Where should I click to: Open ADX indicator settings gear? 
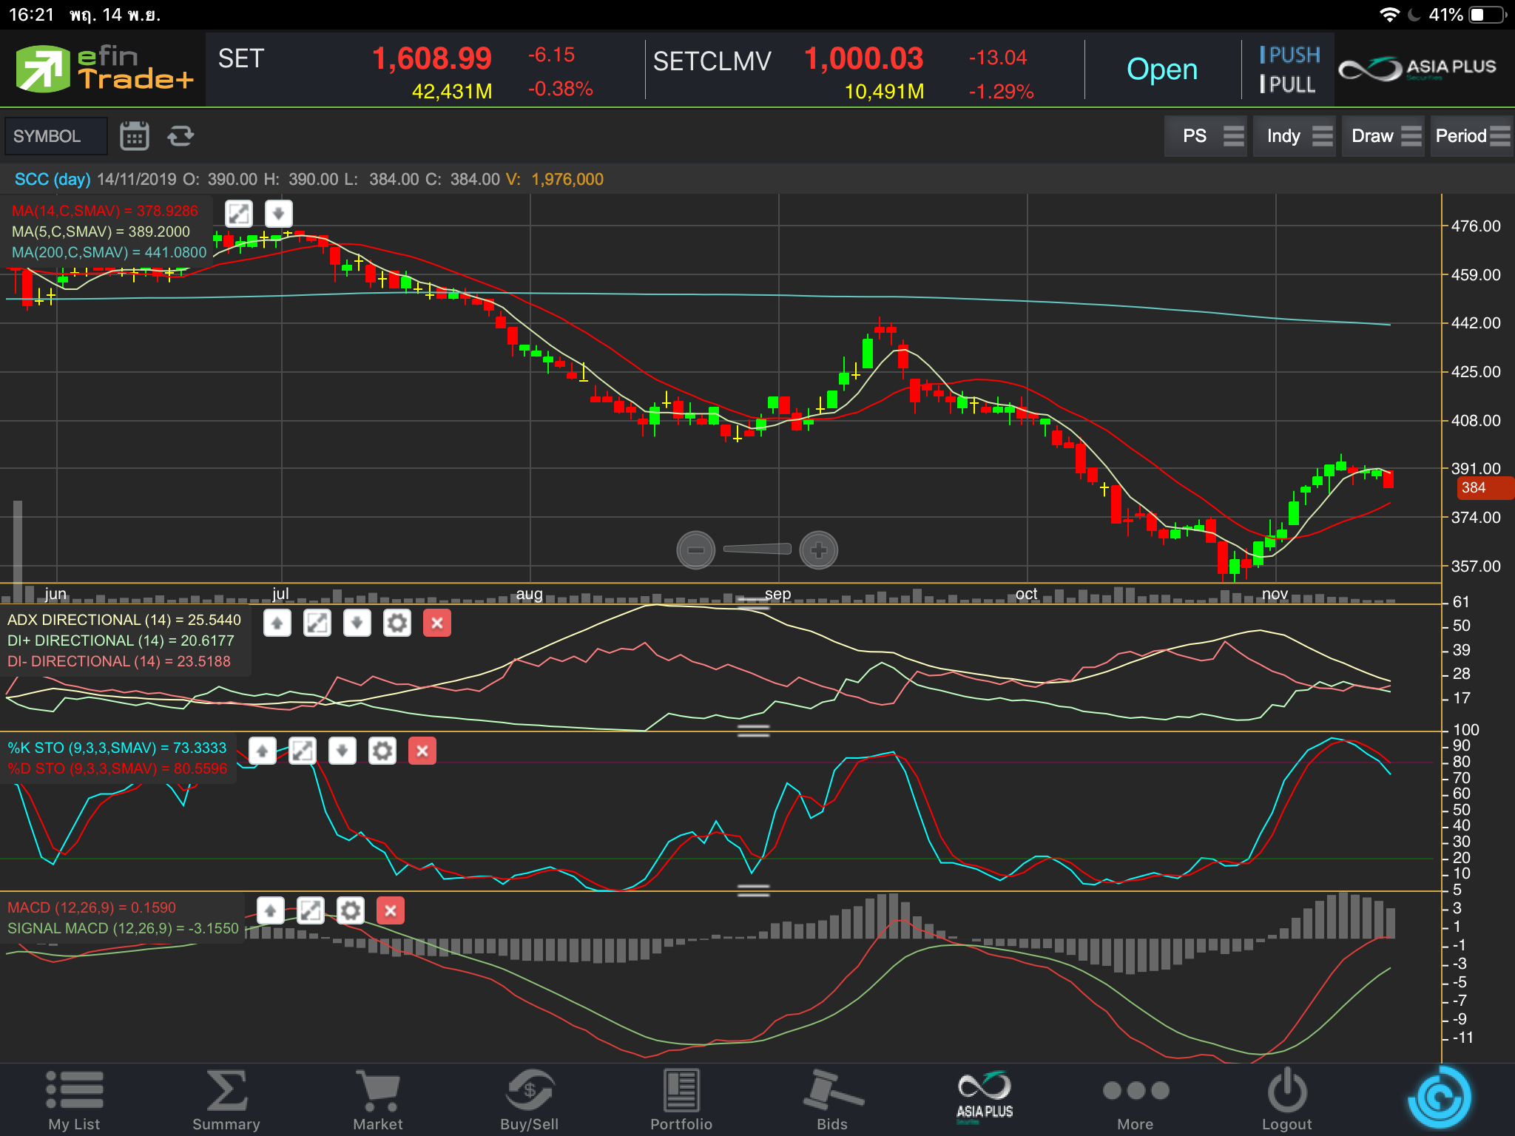397,623
